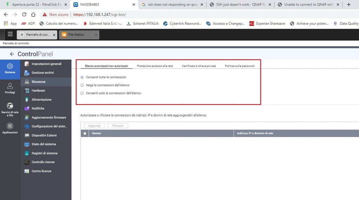Click the browser back arrow

coord(6,14)
